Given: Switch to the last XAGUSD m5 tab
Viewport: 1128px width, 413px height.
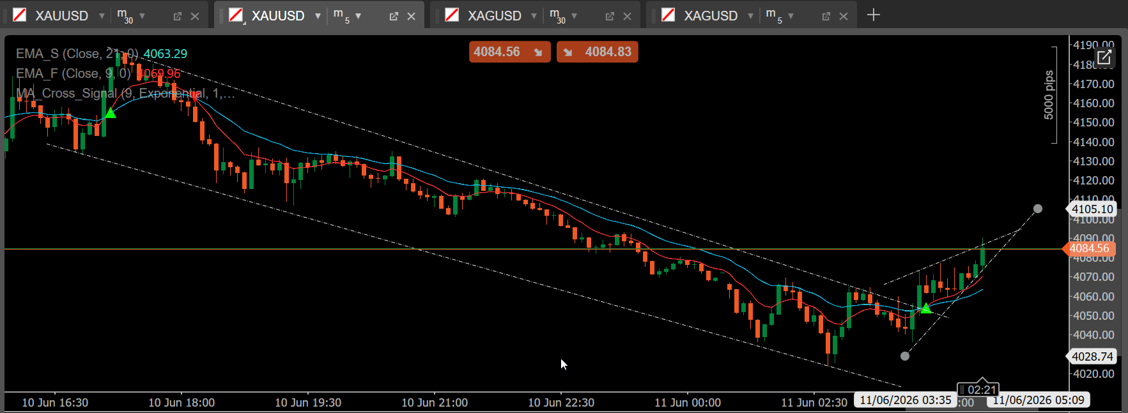Looking at the screenshot, I should tap(711, 16).
